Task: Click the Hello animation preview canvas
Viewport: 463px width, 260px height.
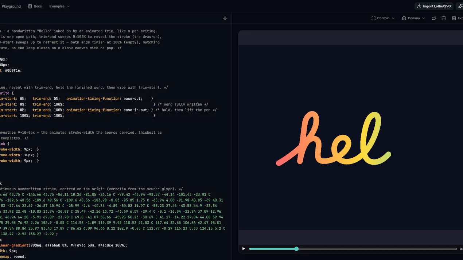Action: tap(351, 137)
